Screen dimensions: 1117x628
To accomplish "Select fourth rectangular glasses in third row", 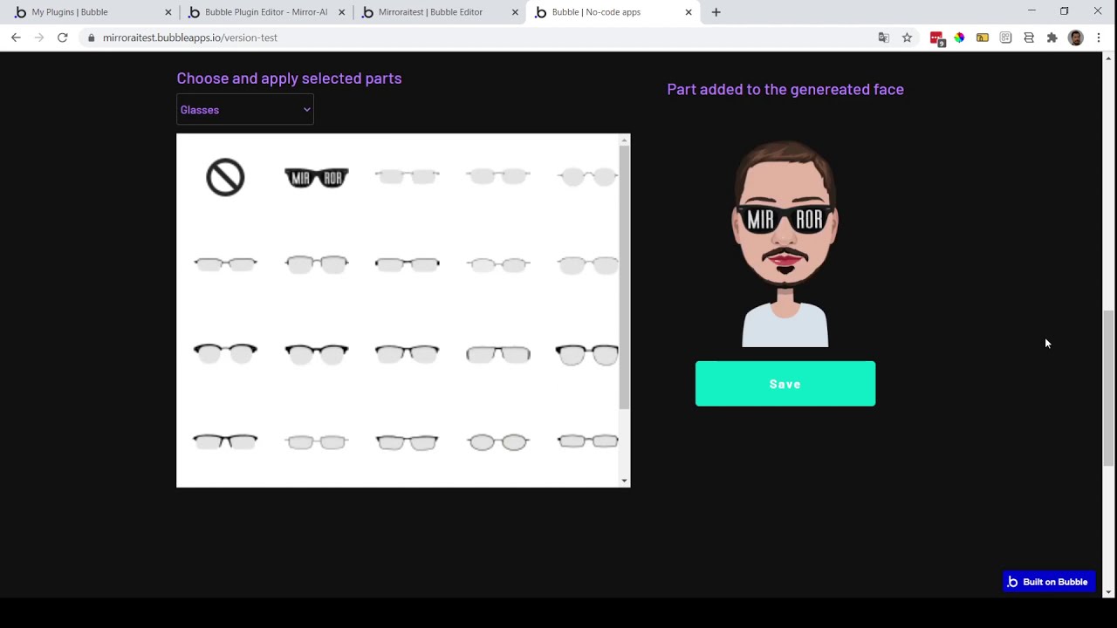I will click(498, 354).
